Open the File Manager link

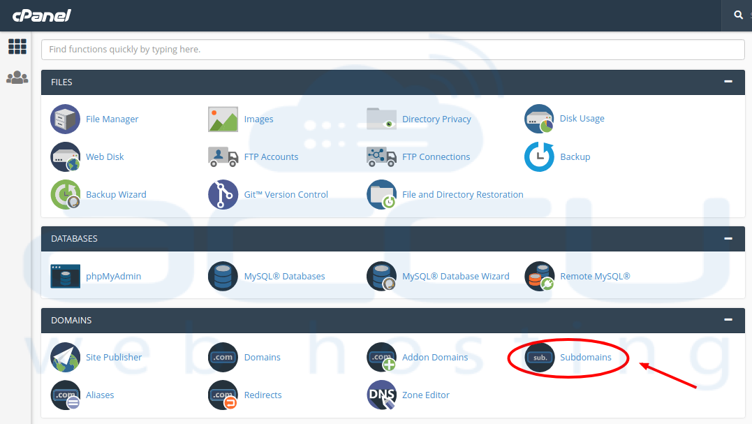[112, 119]
